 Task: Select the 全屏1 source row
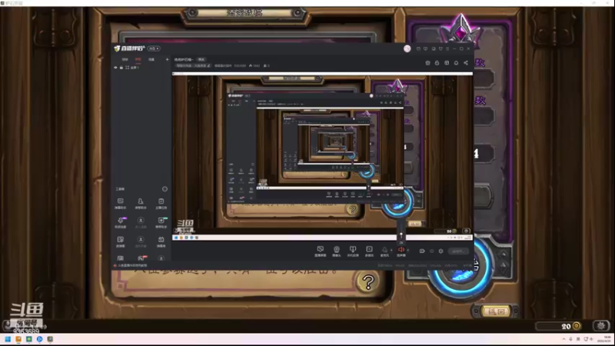(x=141, y=68)
